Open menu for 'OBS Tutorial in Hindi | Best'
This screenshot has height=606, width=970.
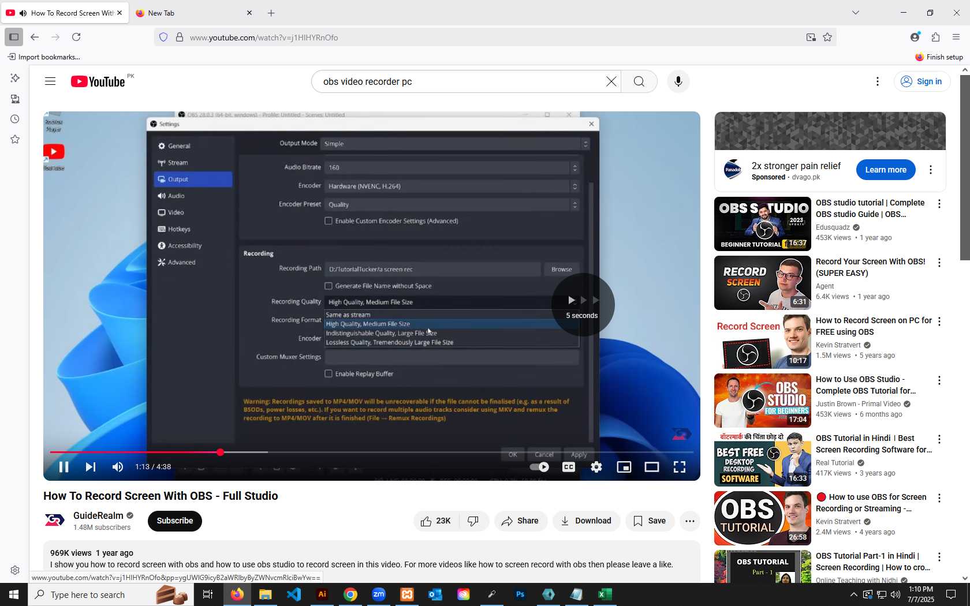point(939,439)
